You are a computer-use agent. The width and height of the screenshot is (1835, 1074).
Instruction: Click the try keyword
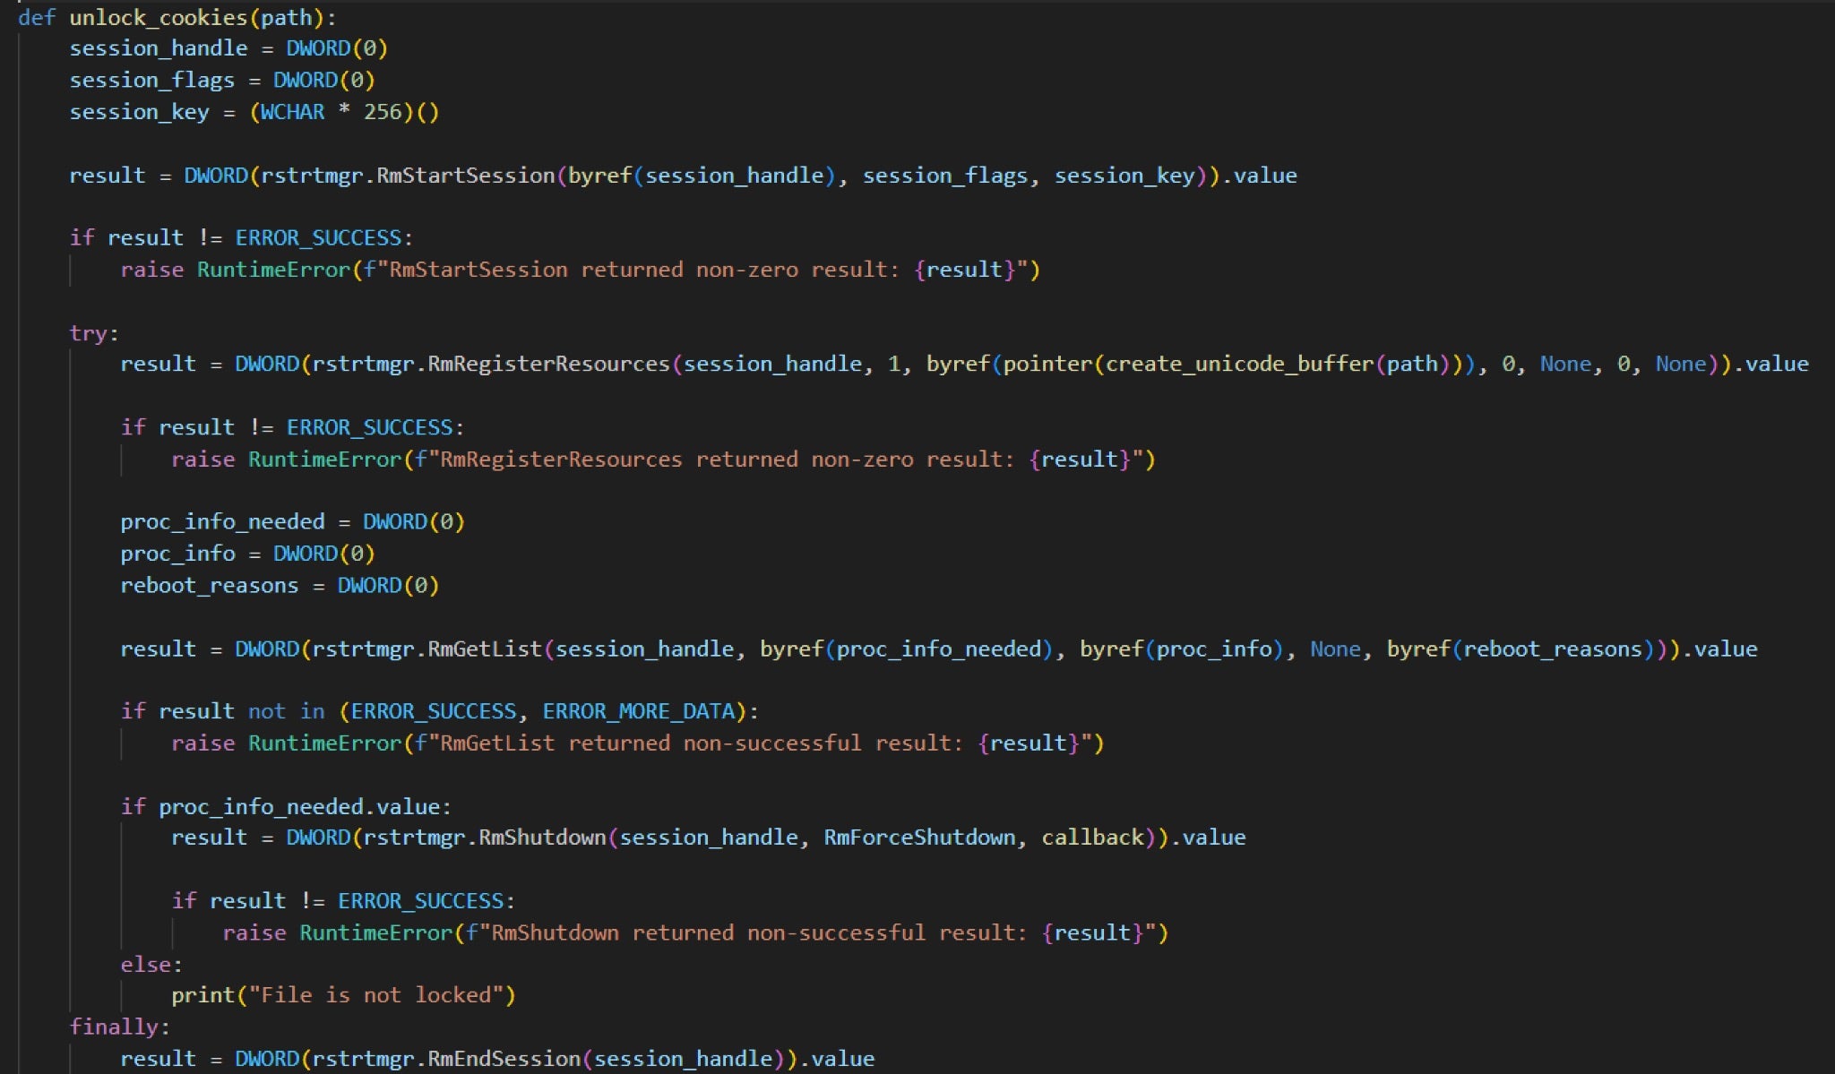coord(88,333)
